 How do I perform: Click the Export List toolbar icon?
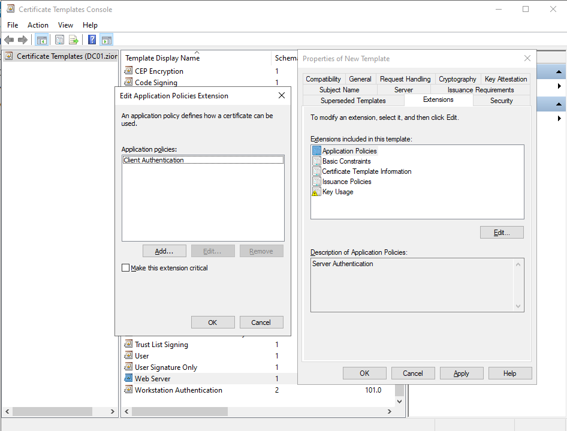pyautogui.click(x=73, y=40)
